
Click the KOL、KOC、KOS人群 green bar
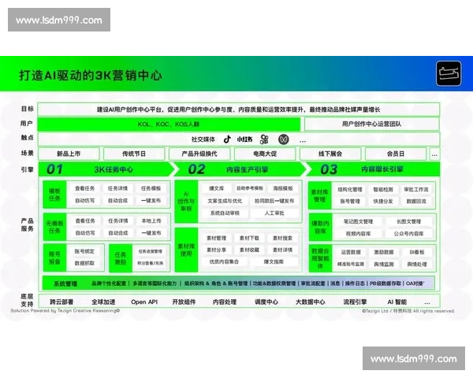click(169, 124)
